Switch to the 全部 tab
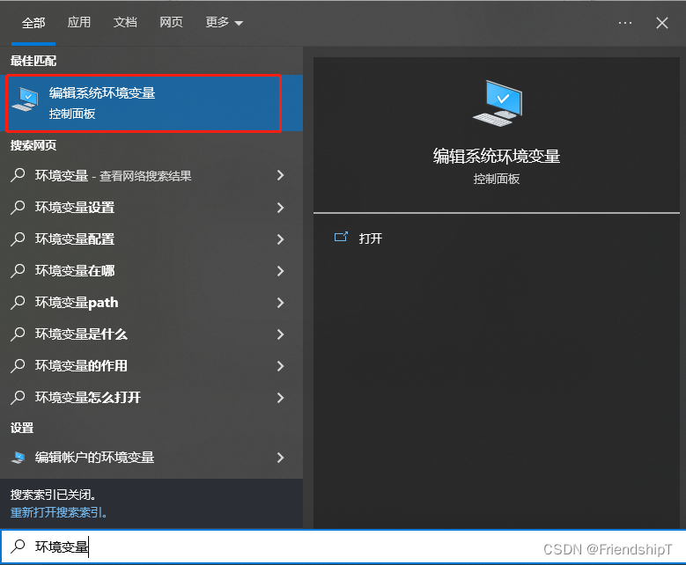 [x=33, y=23]
